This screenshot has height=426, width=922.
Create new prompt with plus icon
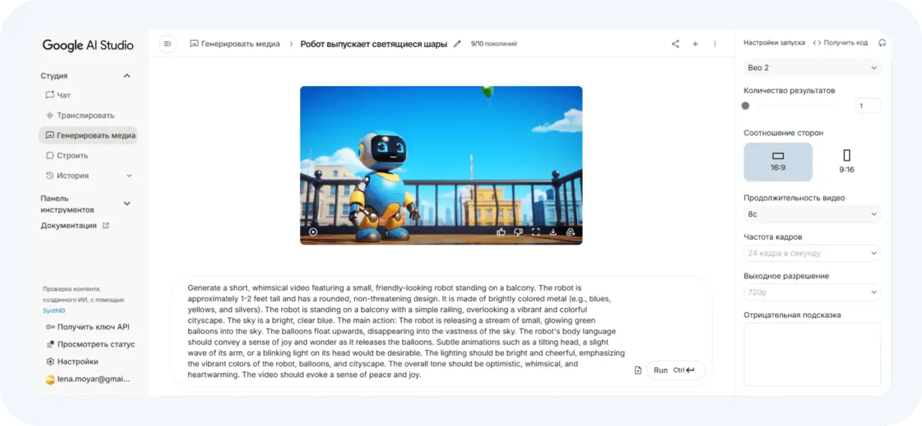[x=695, y=44]
